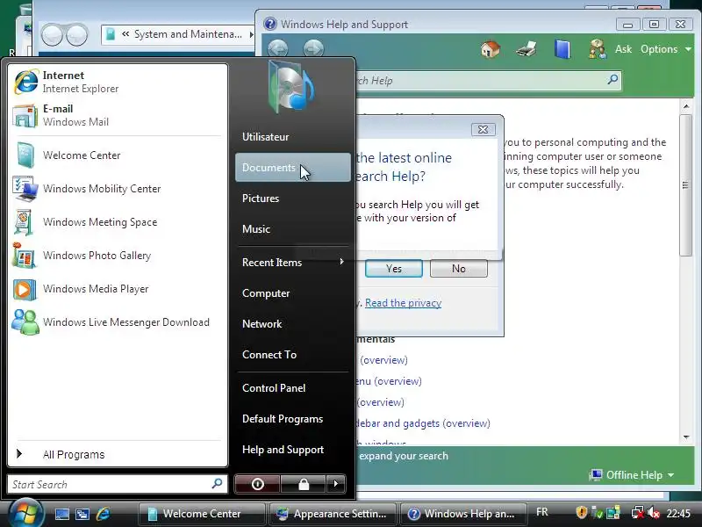This screenshot has width=702, height=527.
Task: Open Windows Live Messenger Download
Action: click(118, 322)
